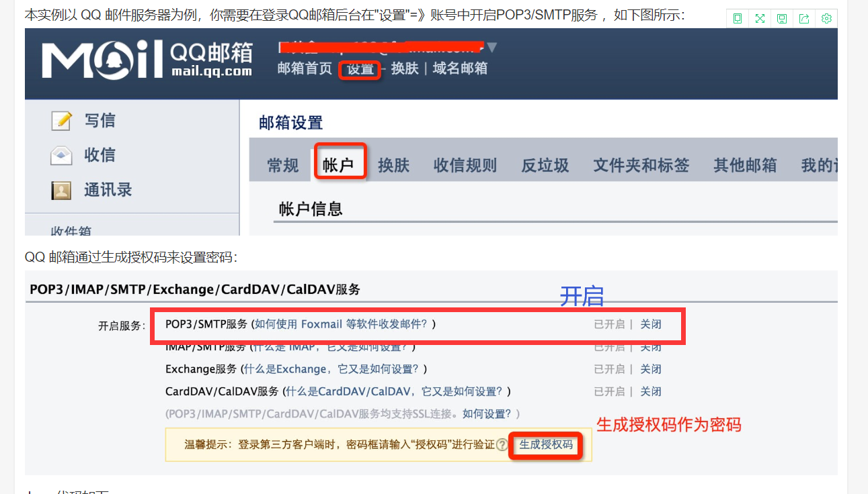Open the mobile view icon in page toolbar
Image resolution: width=868 pixels, height=494 pixels.
738,19
